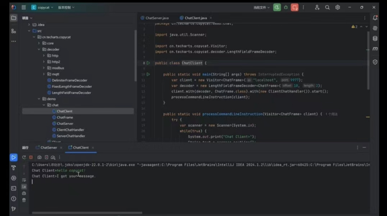Open the copycat project dropdown

(x=42, y=7)
